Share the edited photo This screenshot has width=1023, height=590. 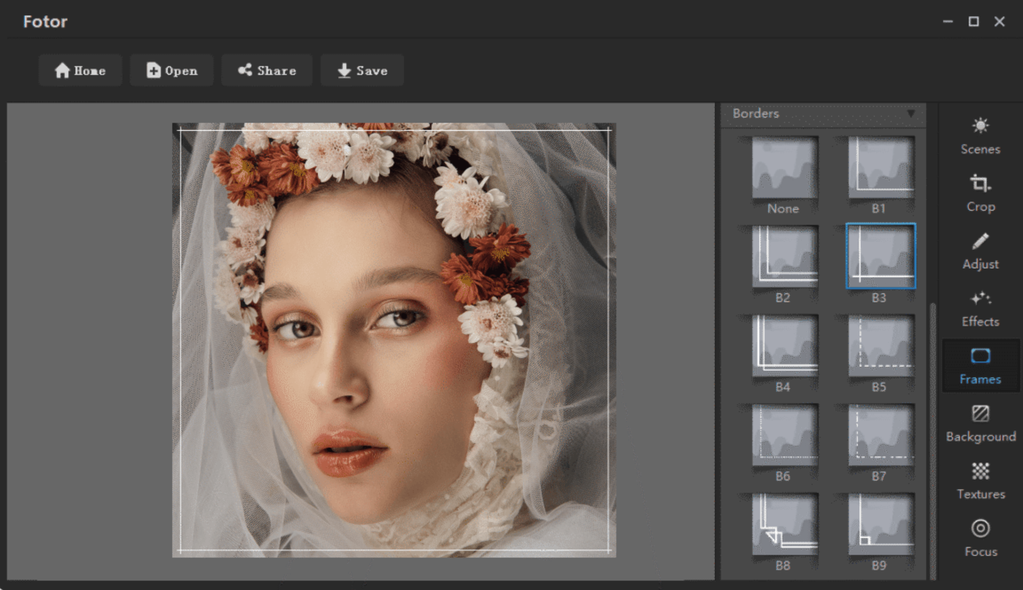266,70
